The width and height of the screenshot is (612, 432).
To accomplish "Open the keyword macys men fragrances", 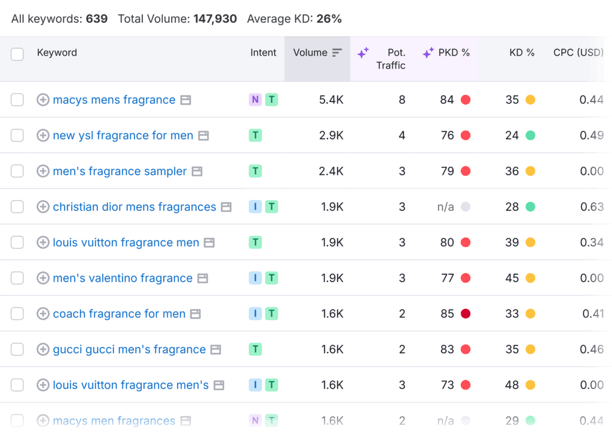I will (x=114, y=421).
